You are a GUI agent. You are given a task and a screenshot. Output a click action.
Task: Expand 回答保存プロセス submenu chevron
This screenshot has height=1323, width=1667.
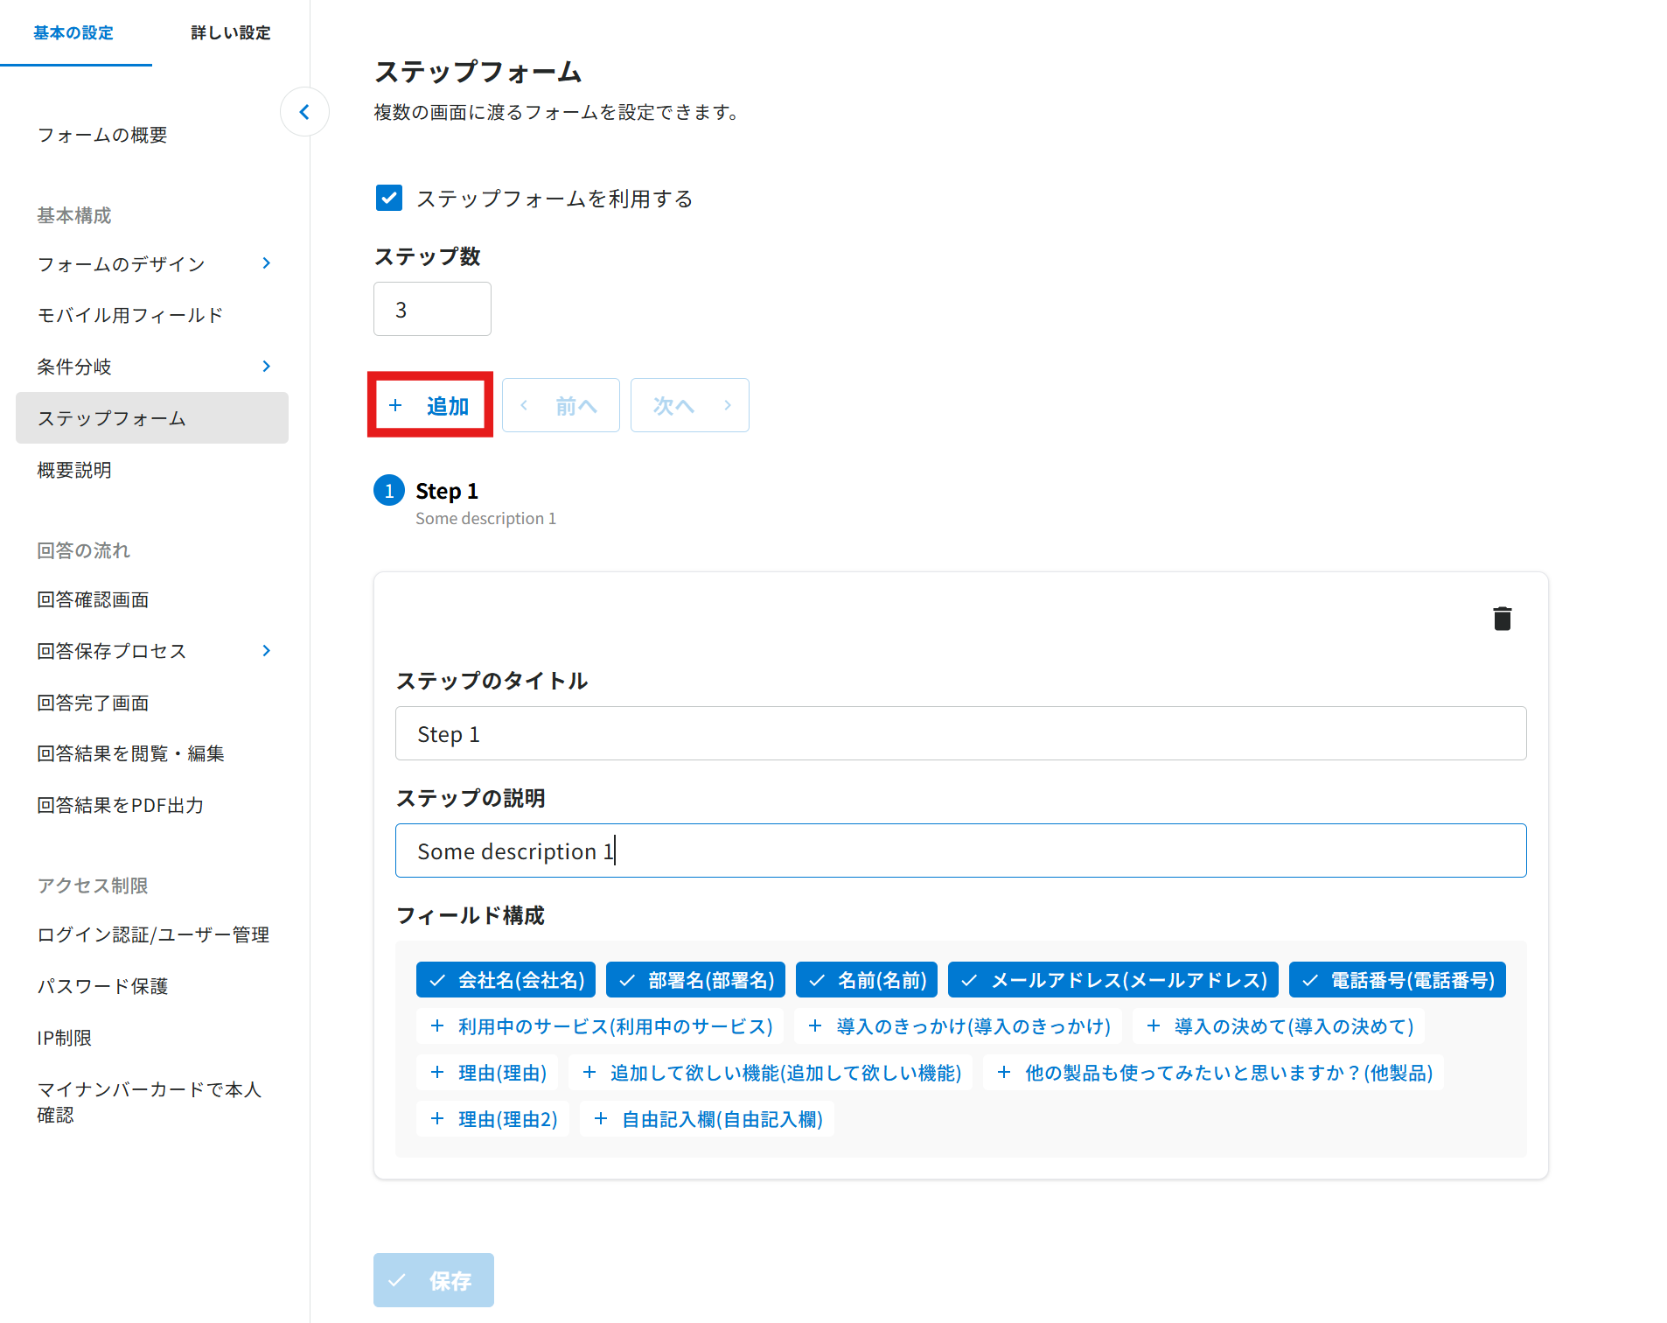click(x=267, y=650)
